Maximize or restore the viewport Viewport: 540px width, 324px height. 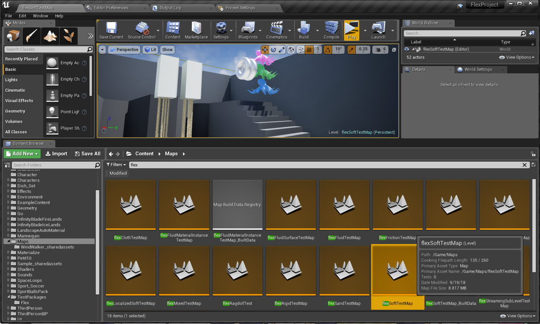(394, 50)
